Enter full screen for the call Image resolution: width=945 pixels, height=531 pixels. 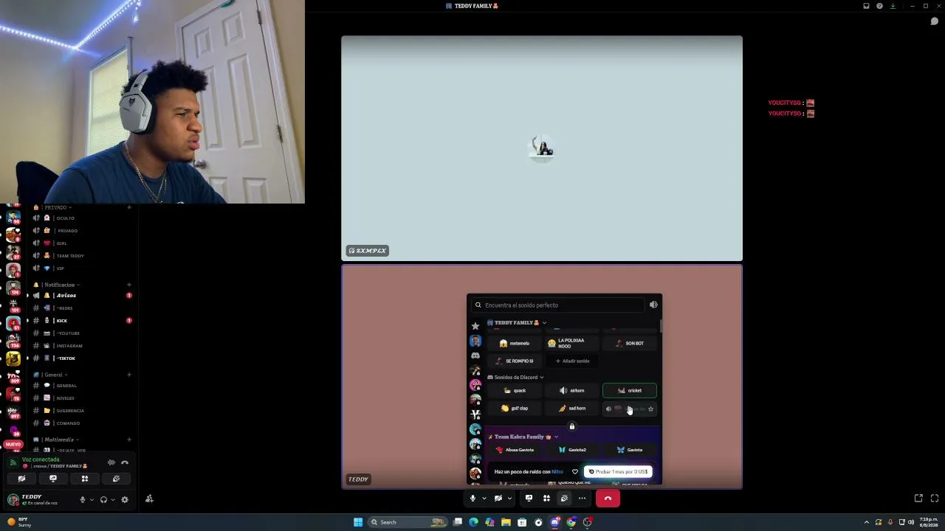click(935, 499)
